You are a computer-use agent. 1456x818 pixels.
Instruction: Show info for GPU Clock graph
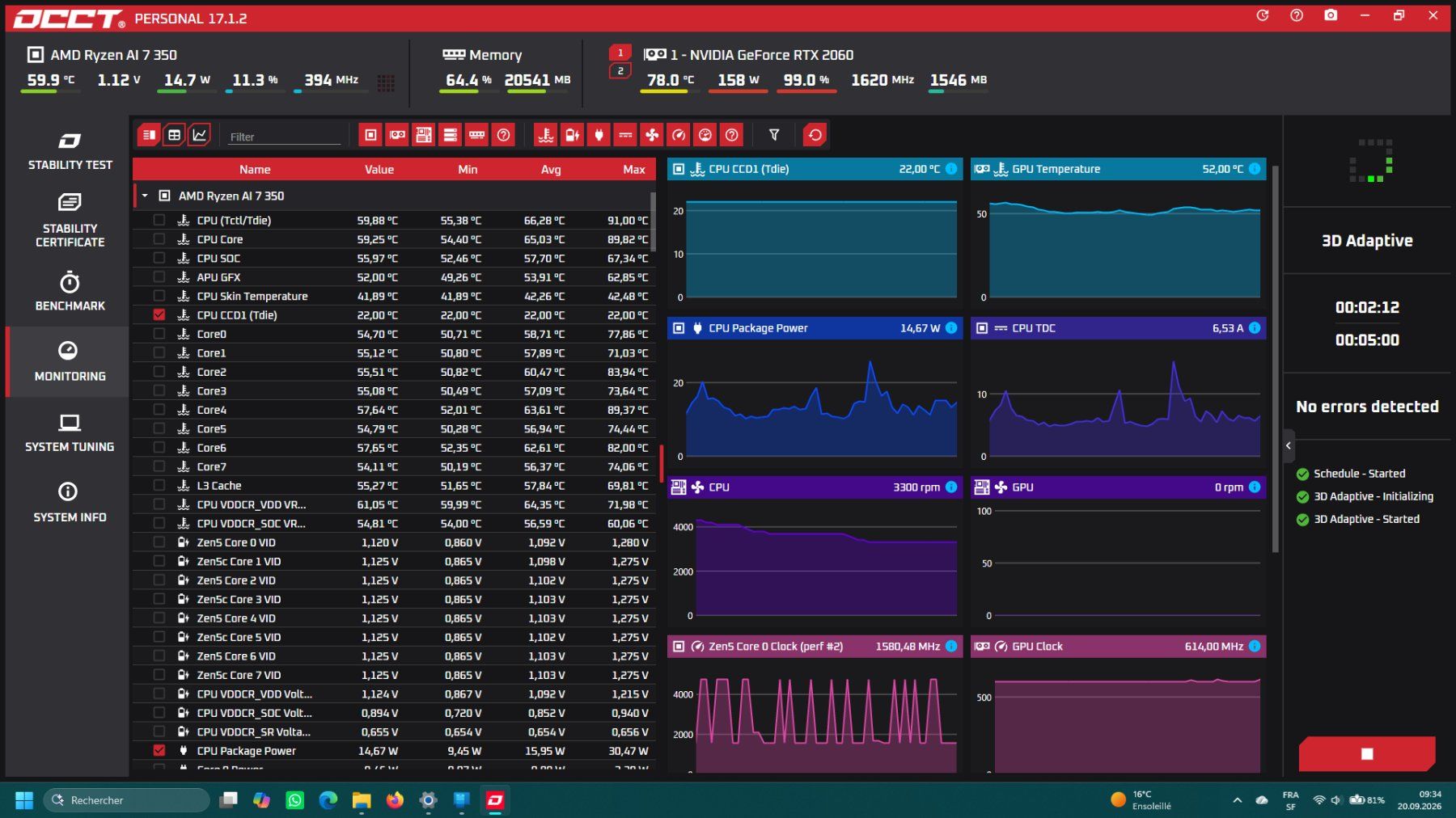click(1255, 647)
